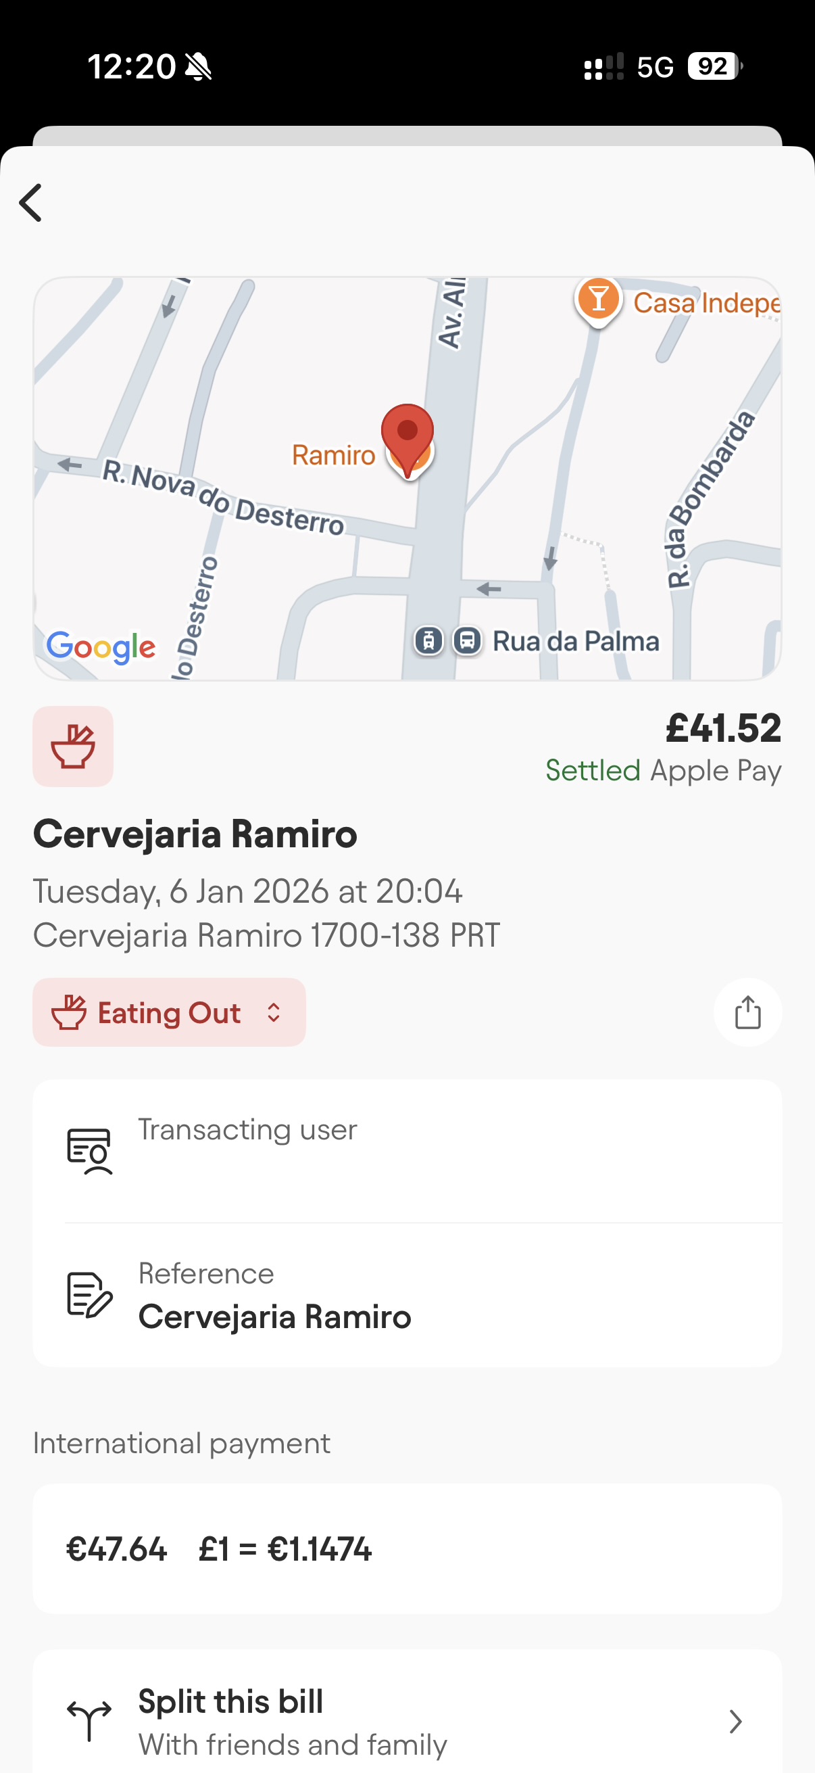Tap the Cervejaria Ramiro reference text
This screenshot has height=1773, width=815.
click(275, 1317)
